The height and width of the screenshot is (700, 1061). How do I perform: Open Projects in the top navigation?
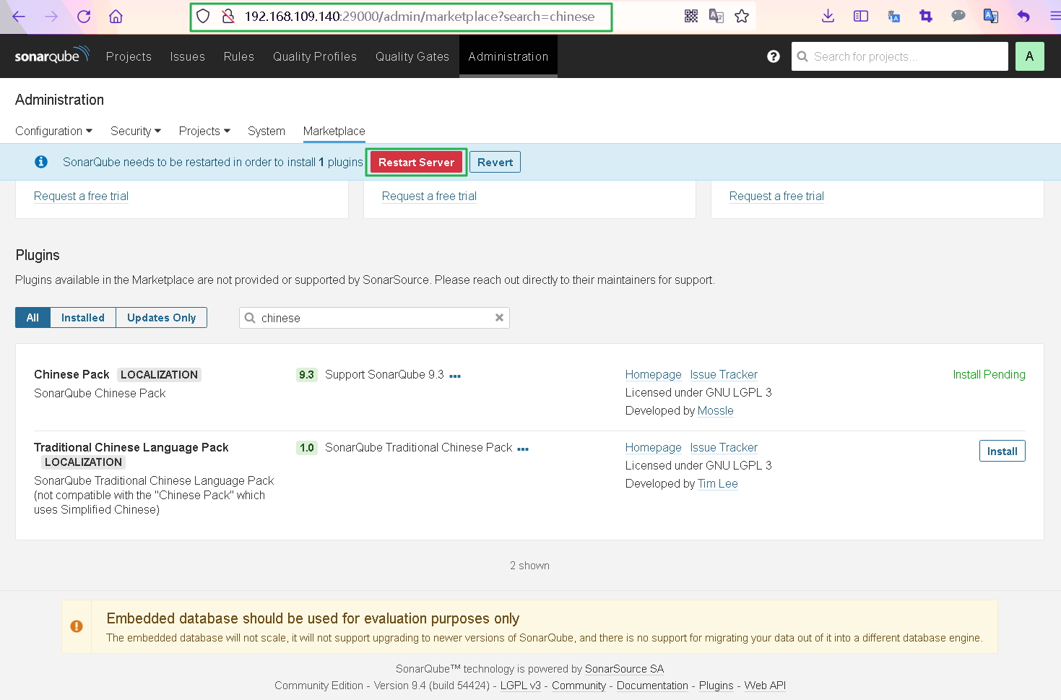[129, 56]
